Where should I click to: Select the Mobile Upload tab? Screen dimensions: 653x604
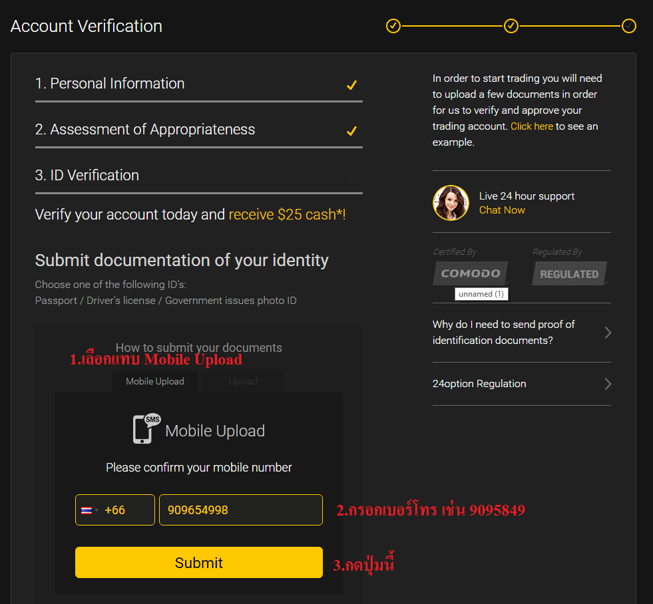pos(155,382)
